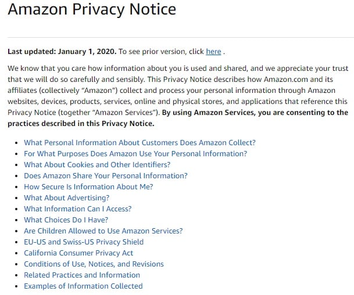Jump to 'Conditions of Use, Notices, and Revisions'

[x=94, y=264]
